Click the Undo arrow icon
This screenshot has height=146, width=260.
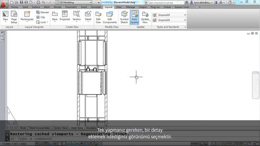43,2
